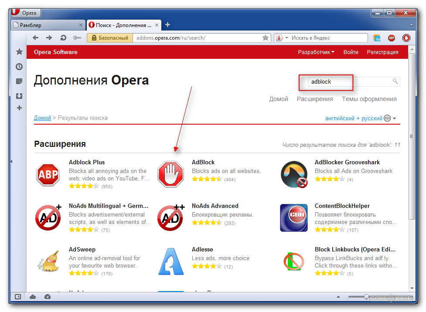Open the AdSweep title link
Image resolution: width=426 pixels, height=312 pixels.
[82, 249]
